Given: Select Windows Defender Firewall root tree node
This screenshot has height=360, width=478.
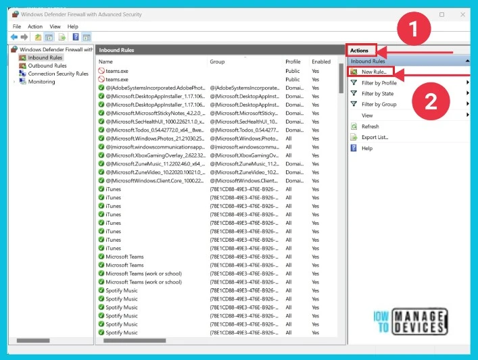Looking at the screenshot, I should pos(56,49).
